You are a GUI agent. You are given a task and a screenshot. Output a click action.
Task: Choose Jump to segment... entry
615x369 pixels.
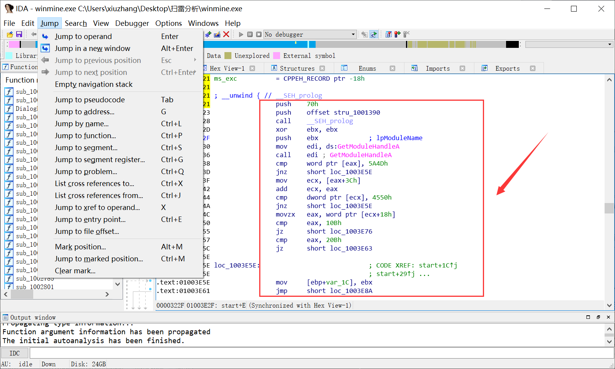tap(121, 147)
